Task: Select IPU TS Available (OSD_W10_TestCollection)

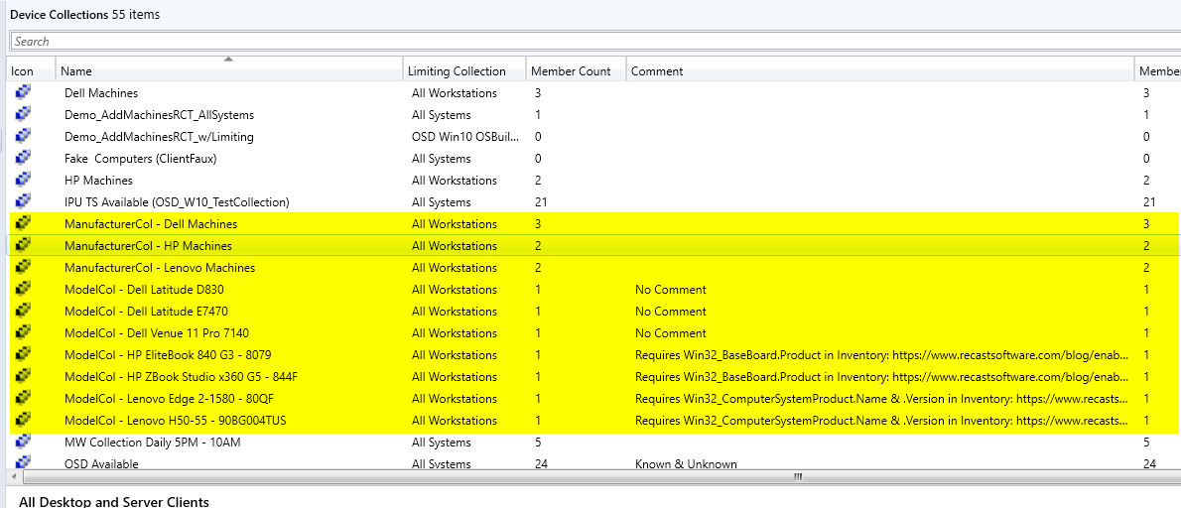Action: point(177,202)
